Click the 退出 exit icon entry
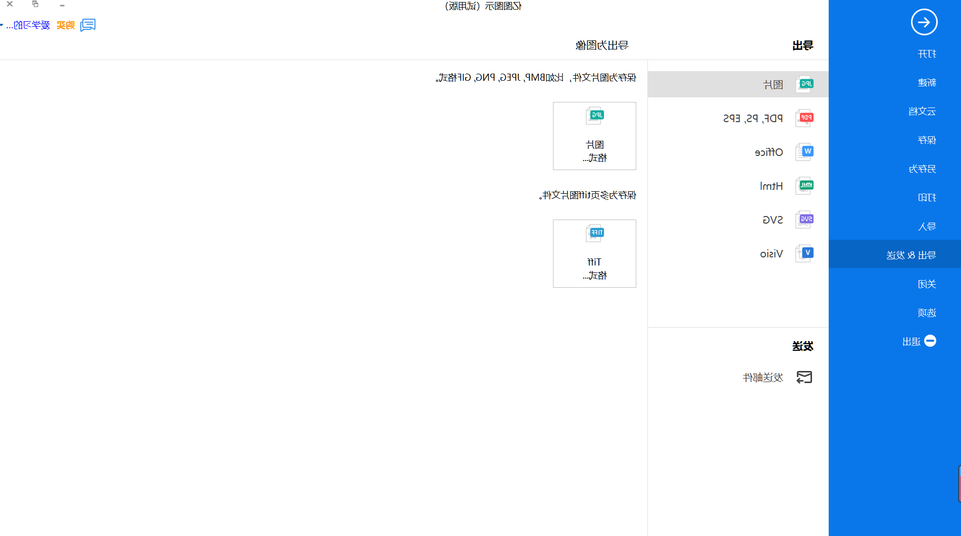Screen dimensions: 961x536 [x=919, y=342]
